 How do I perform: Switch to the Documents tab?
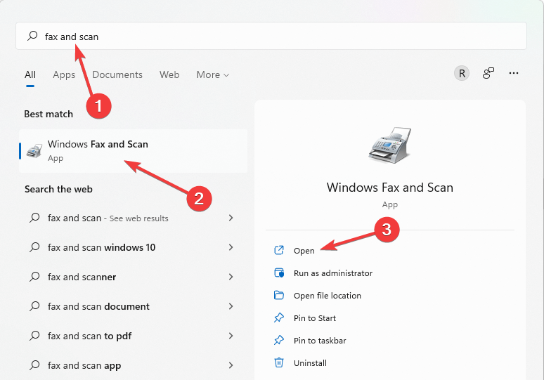(117, 74)
